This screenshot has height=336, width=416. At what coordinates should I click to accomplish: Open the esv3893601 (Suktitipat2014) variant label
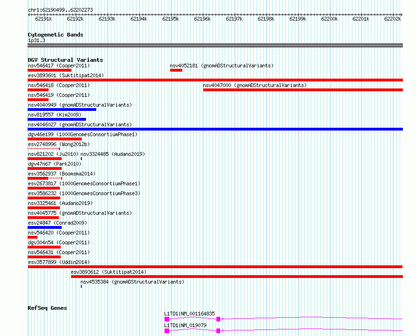(x=66, y=75)
